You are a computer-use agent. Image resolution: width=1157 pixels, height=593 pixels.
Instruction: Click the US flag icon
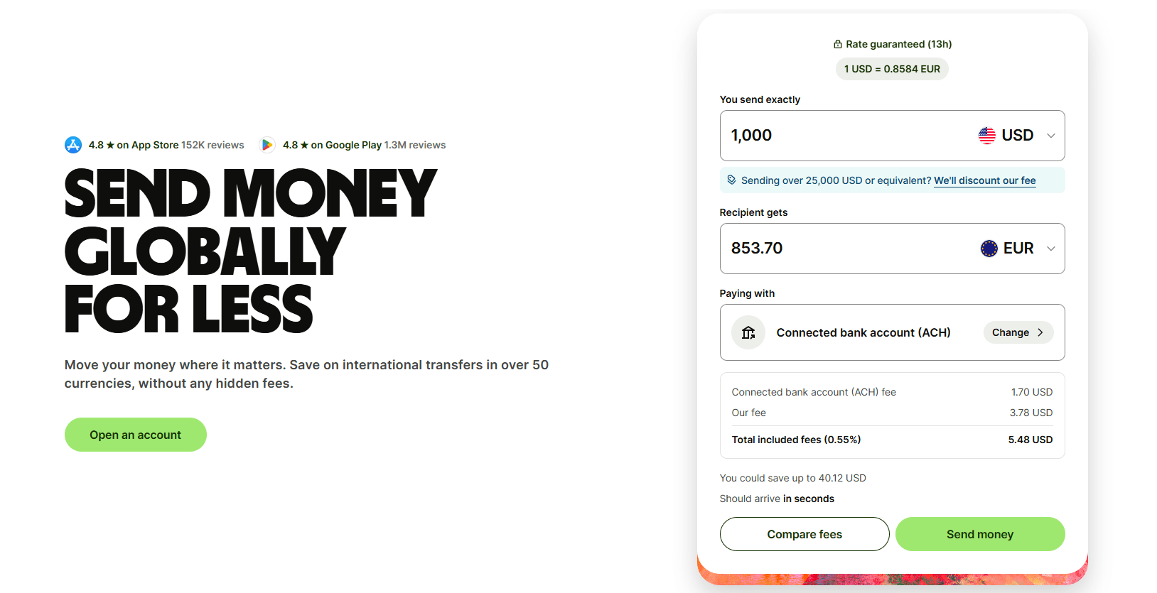pyautogui.click(x=987, y=136)
